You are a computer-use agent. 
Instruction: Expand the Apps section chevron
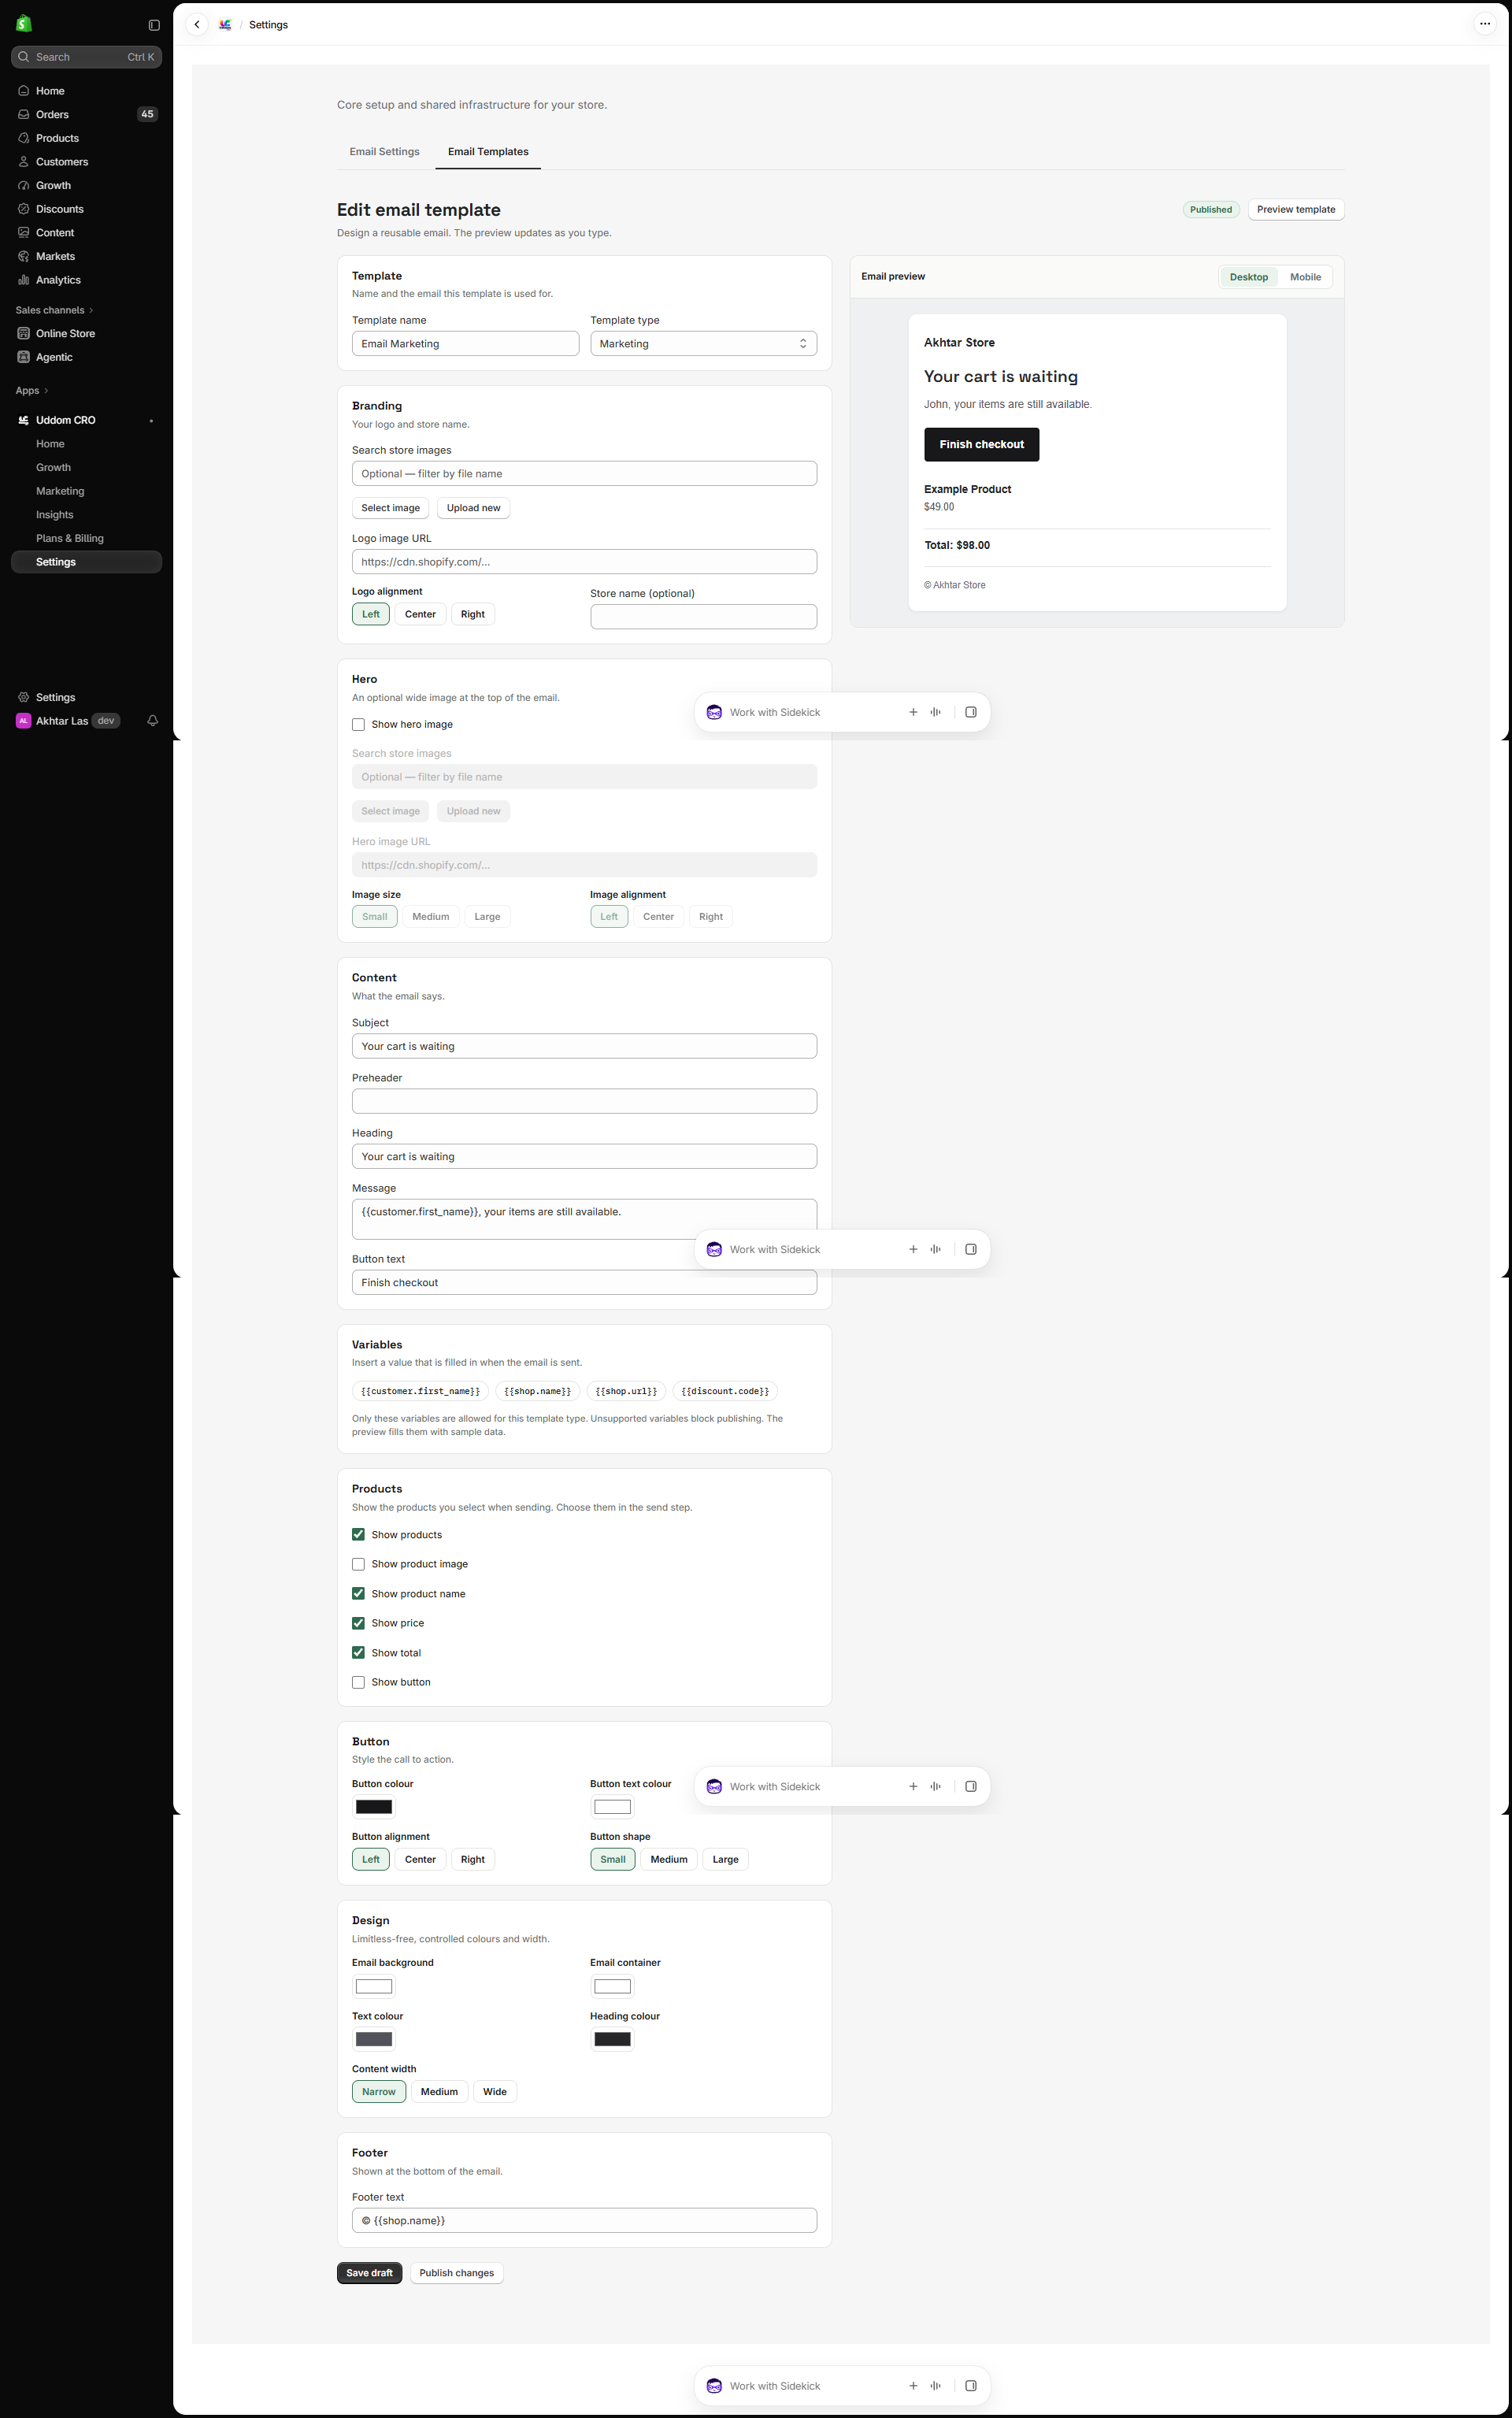(46, 391)
